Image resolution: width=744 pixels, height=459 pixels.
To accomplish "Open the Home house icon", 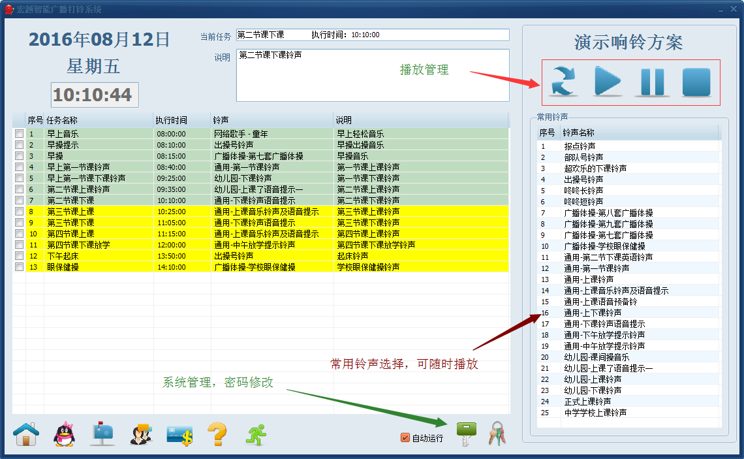I will (26, 434).
